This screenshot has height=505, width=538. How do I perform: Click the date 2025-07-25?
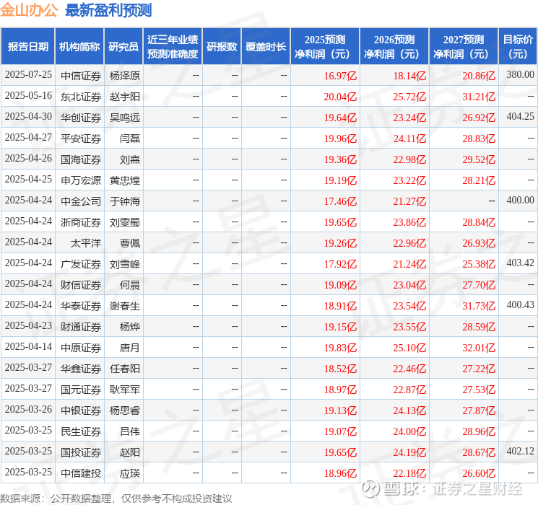pos(28,74)
